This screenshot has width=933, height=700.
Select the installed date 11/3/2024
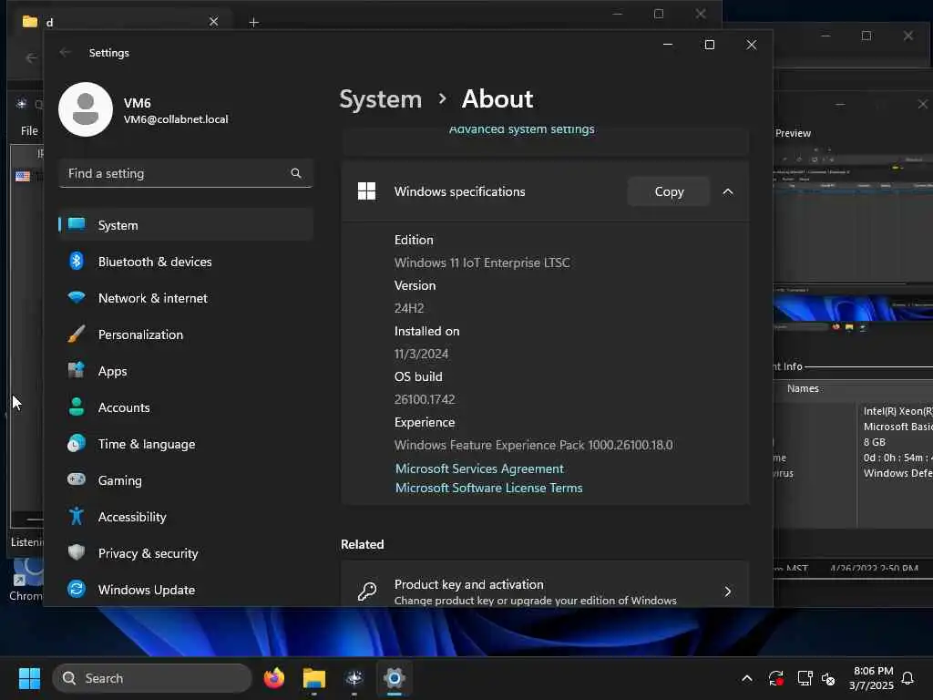pyautogui.click(x=421, y=354)
